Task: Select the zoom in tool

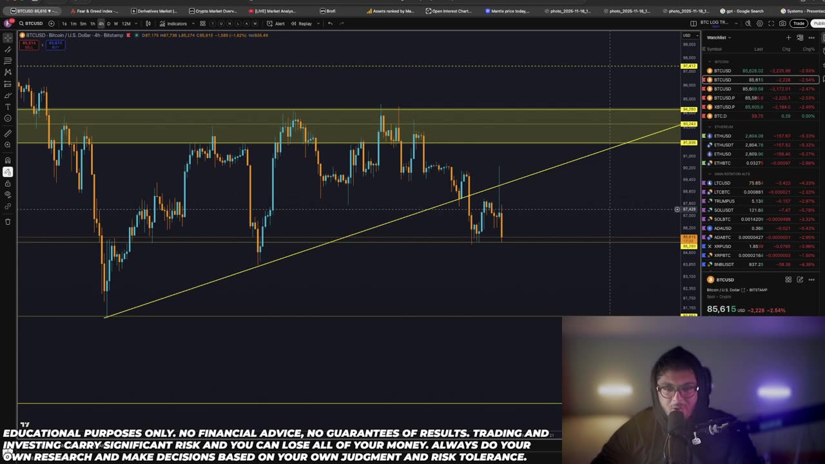Action: click(x=8, y=145)
